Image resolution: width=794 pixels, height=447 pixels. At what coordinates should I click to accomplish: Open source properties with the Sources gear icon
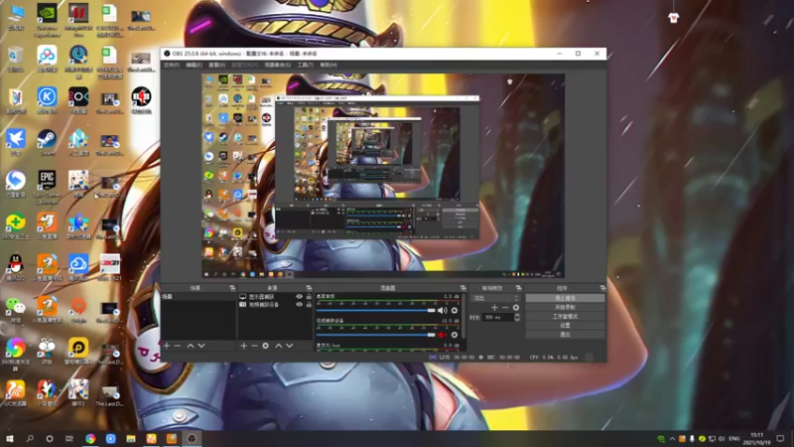pos(265,346)
